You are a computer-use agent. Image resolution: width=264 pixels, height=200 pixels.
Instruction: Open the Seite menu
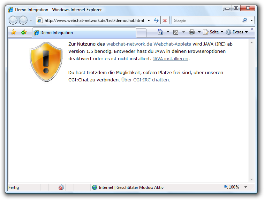tap(213, 32)
